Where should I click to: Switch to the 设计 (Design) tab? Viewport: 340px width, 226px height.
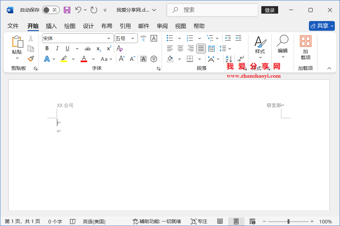click(88, 26)
